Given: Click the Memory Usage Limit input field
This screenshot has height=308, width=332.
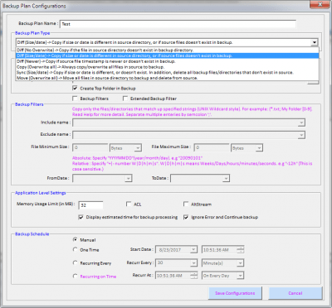Looking at the screenshot, I should 91,205.
